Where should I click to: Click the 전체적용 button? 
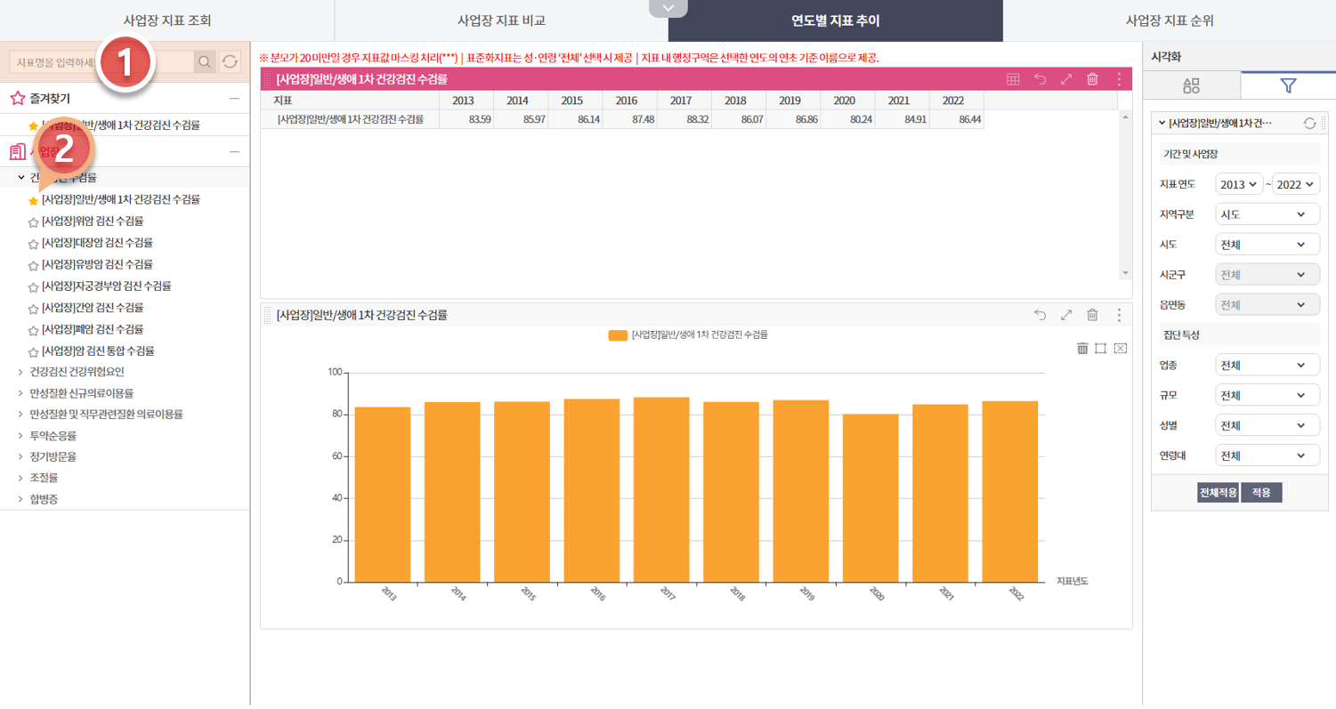pos(1218,492)
